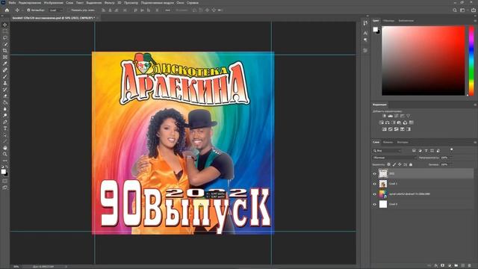Select the Zoom tool in the left toolbar
478x269 pixels.
[x=5, y=155]
